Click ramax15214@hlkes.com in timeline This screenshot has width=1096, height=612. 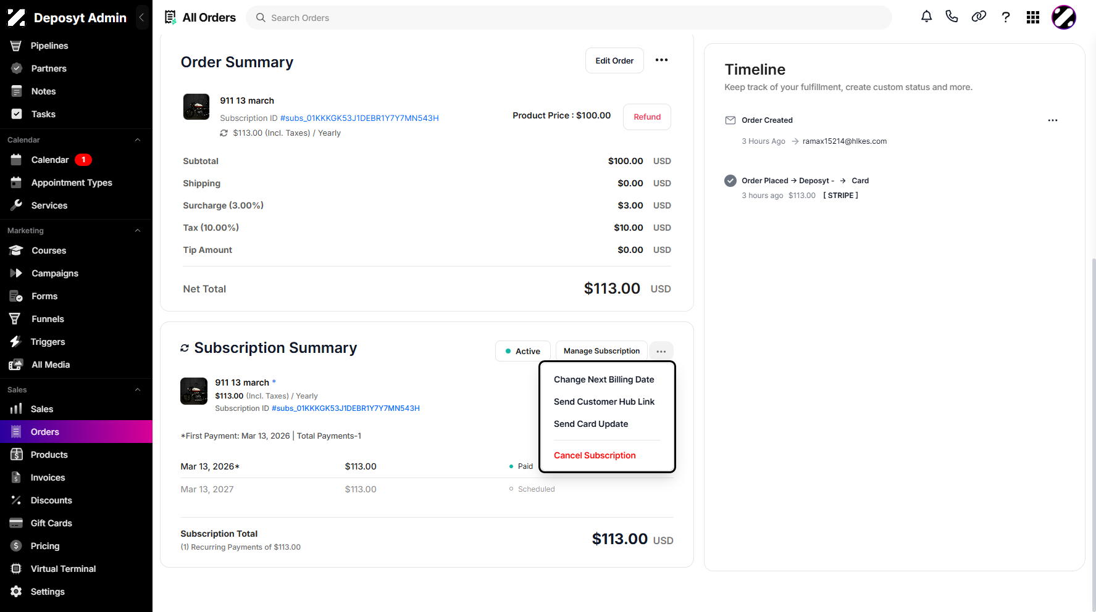pyautogui.click(x=844, y=141)
